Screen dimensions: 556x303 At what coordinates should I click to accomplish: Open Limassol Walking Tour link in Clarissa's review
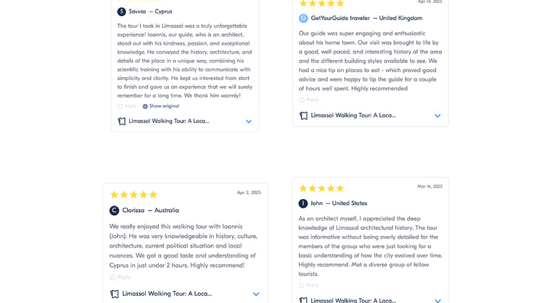(167, 294)
